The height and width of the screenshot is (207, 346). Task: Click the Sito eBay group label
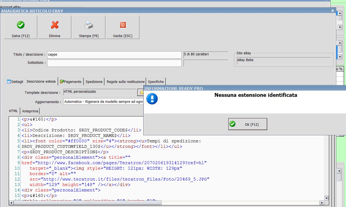pyautogui.click(x=244, y=53)
